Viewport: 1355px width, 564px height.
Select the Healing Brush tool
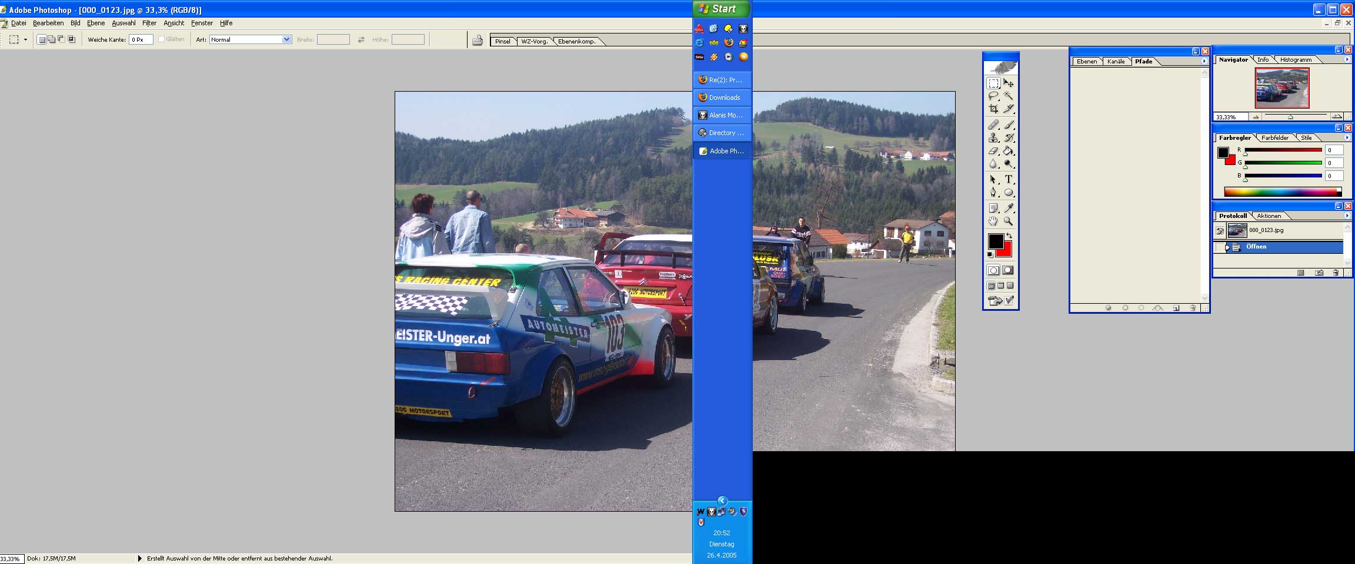tap(993, 125)
